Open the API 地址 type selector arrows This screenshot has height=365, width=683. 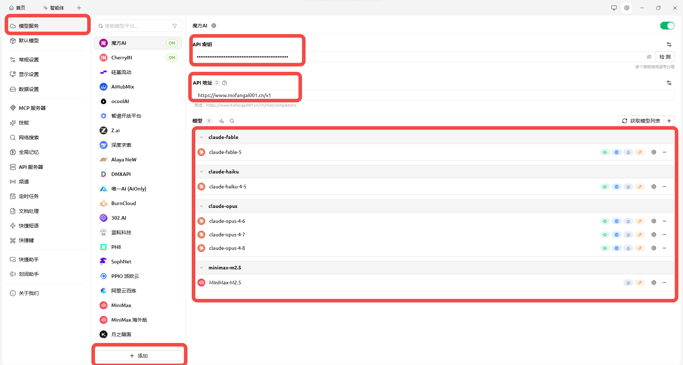click(x=217, y=83)
